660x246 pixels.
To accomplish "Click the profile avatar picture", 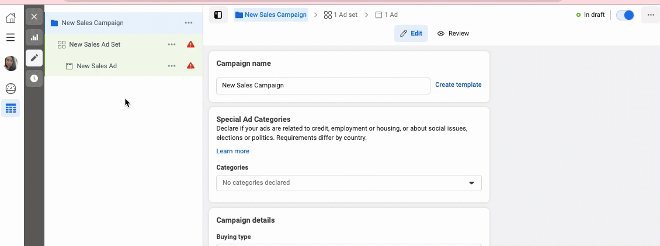I will pyautogui.click(x=11, y=64).
